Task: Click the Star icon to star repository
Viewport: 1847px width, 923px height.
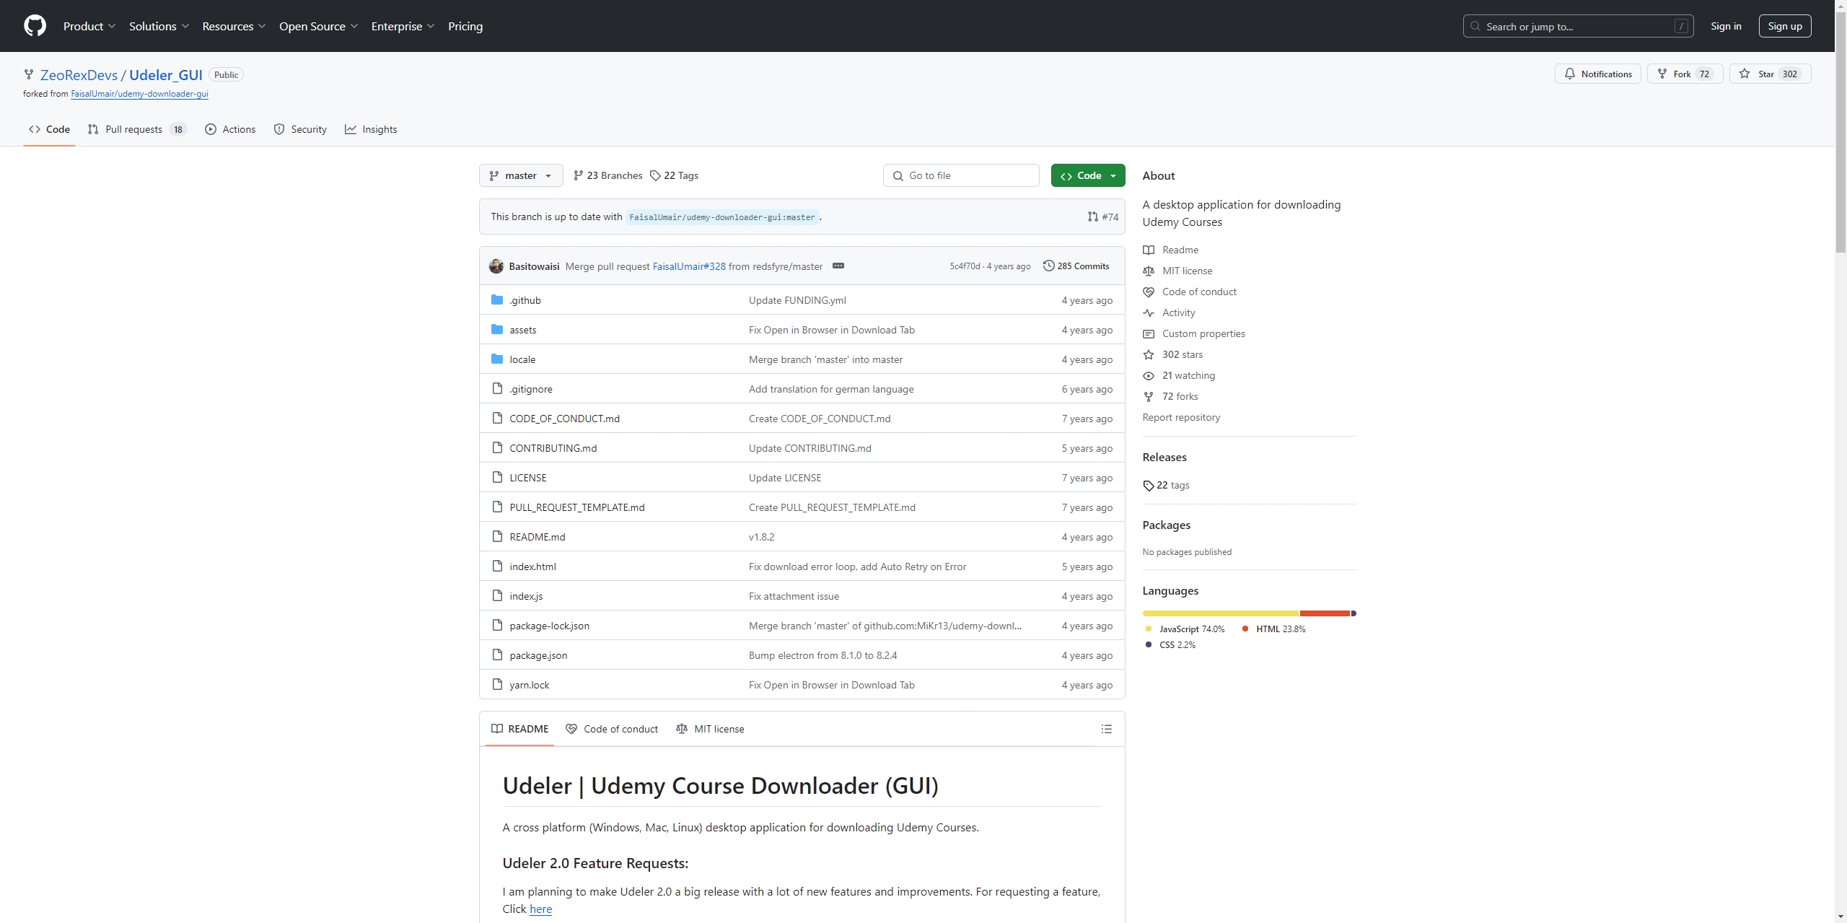Action: point(1758,73)
